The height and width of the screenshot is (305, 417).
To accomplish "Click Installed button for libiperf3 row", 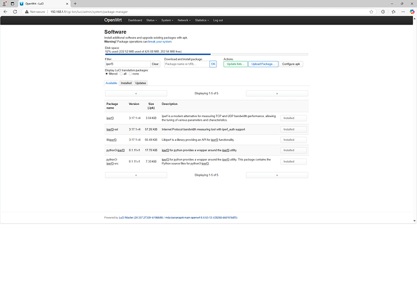I will coord(293,140).
